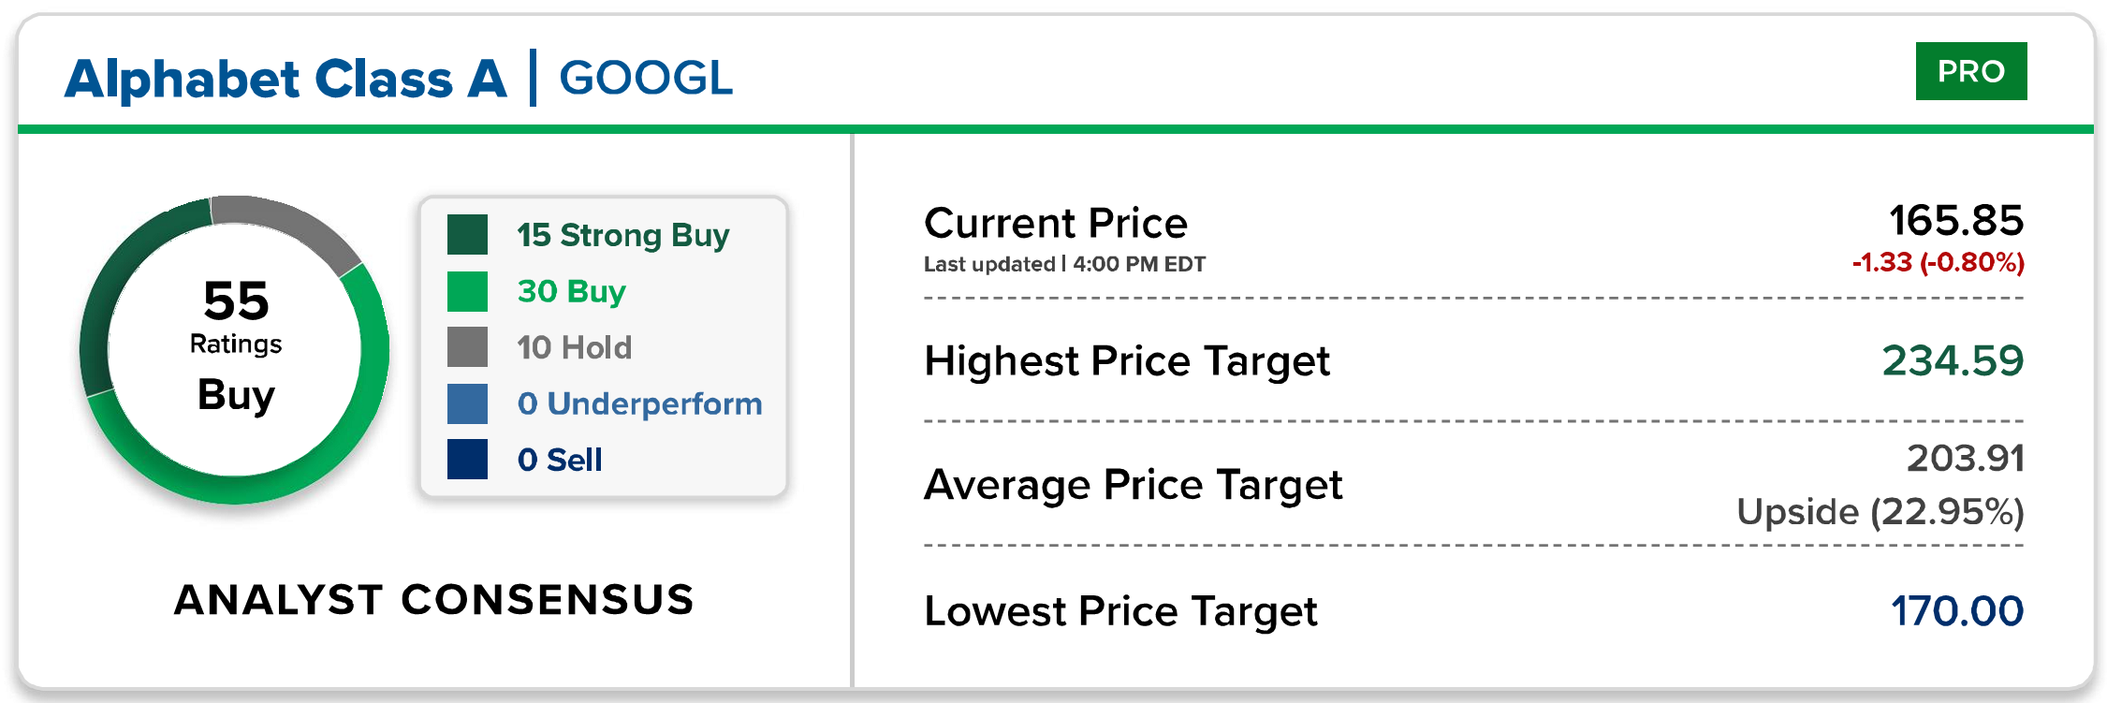2107x703 pixels.
Task: Click the Alphabet Class A title
Action: tap(285, 79)
